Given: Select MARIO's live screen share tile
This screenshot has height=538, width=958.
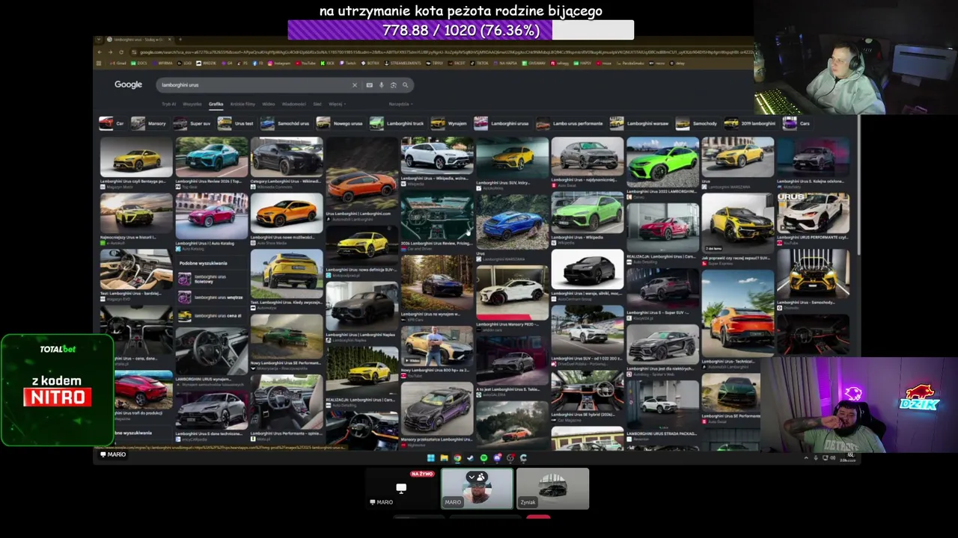Looking at the screenshot, I should tap(401, 489).
